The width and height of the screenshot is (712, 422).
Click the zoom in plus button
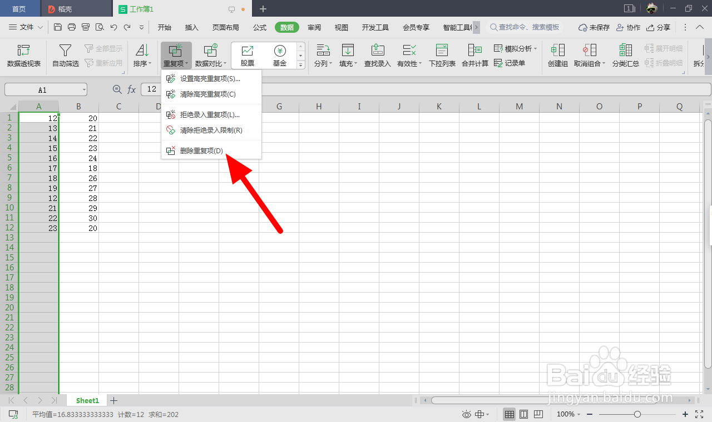click(x=685, y=414)
